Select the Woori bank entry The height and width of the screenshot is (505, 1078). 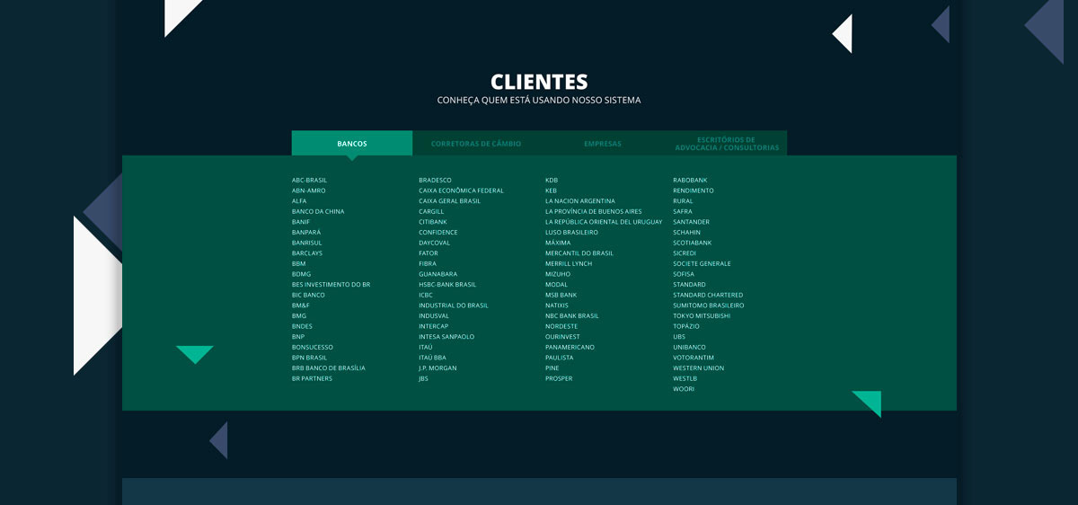pos(684,389)
